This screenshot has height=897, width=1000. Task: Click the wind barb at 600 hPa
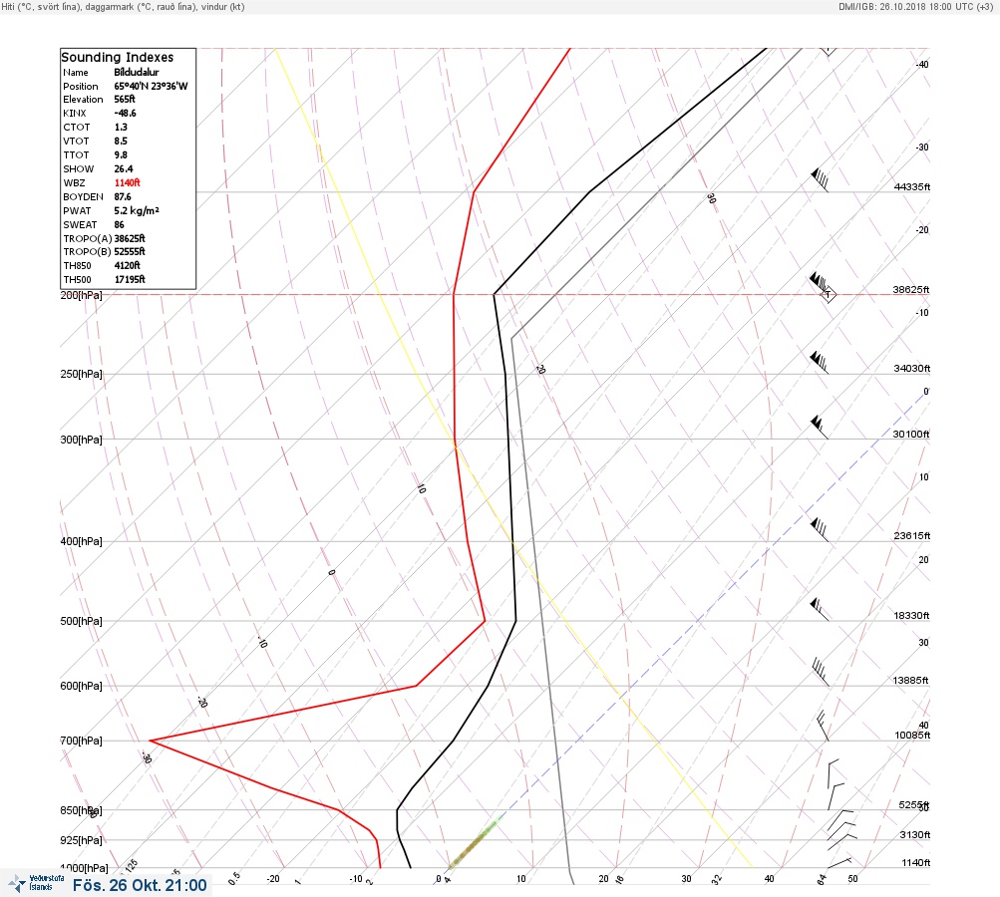click(x=821, y=673)
